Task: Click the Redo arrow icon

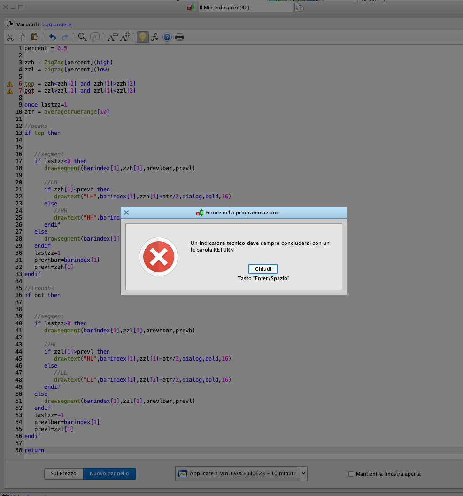Action: pyautogui.click(x=65, y=37)
